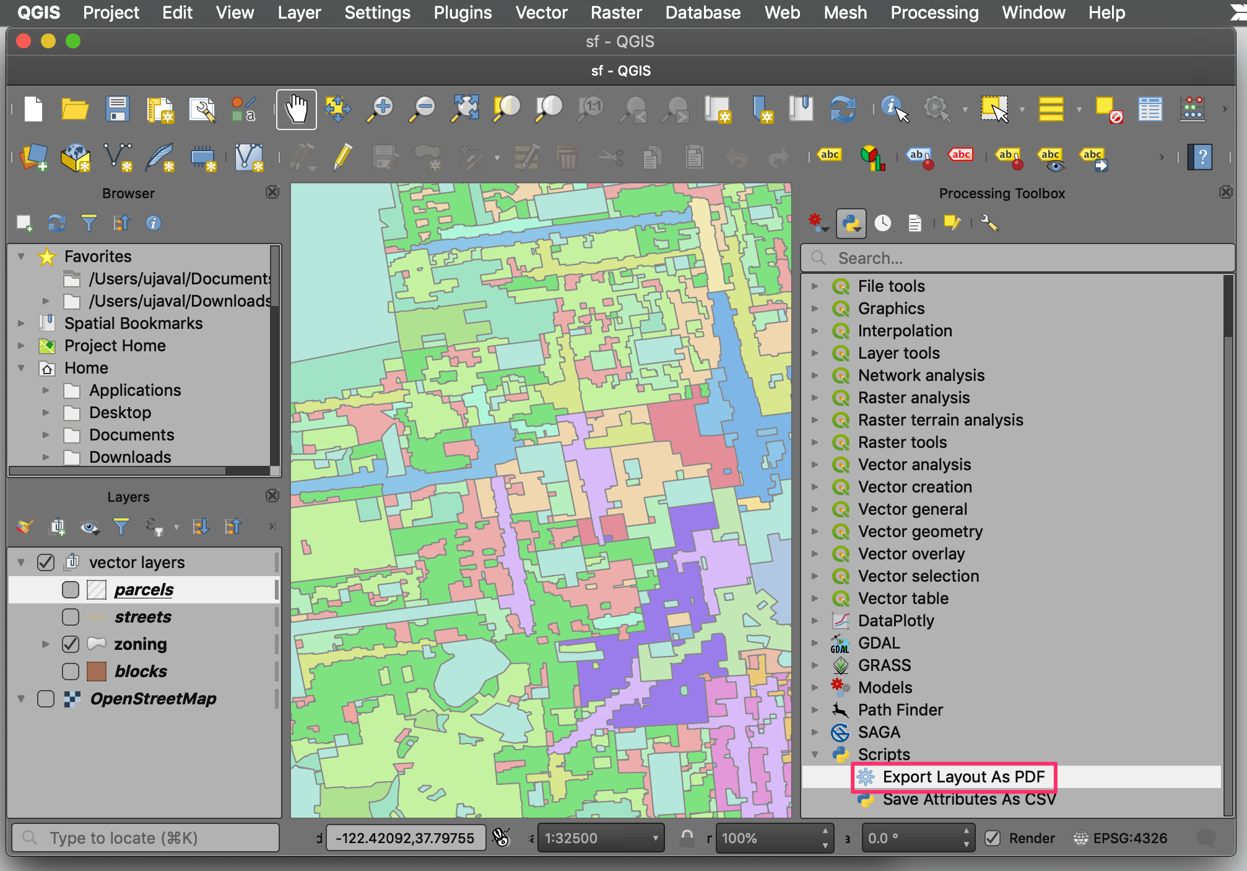Image resolution: width=1247 pixels, height=871 pixels.
Task: Toggle the Render checkbox in status bar
Action: [993, 838]
